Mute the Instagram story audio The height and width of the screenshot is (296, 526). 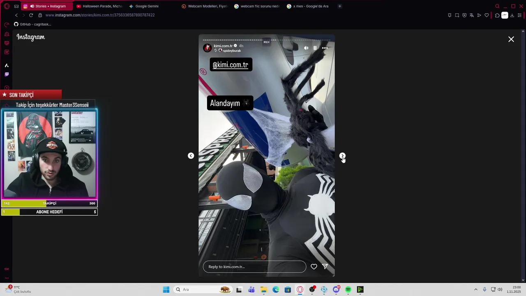306,48
